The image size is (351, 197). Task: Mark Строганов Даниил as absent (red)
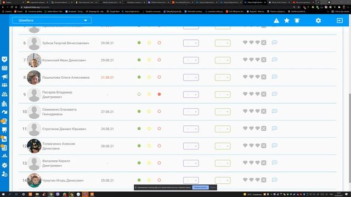tap(159, 129)
